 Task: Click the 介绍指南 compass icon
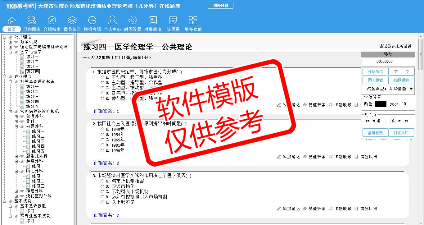(52, 21)
